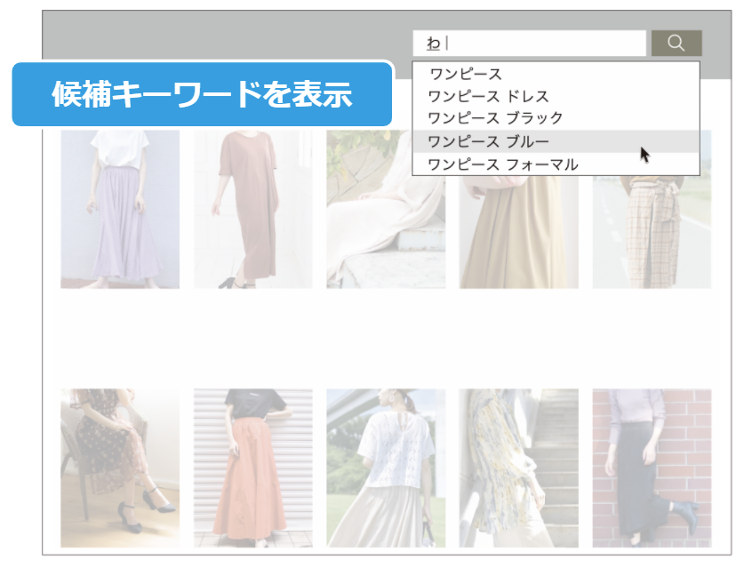Click the magnifying glass search button
The width and height of the screenshot is (744, 568).
pos(676,44)
